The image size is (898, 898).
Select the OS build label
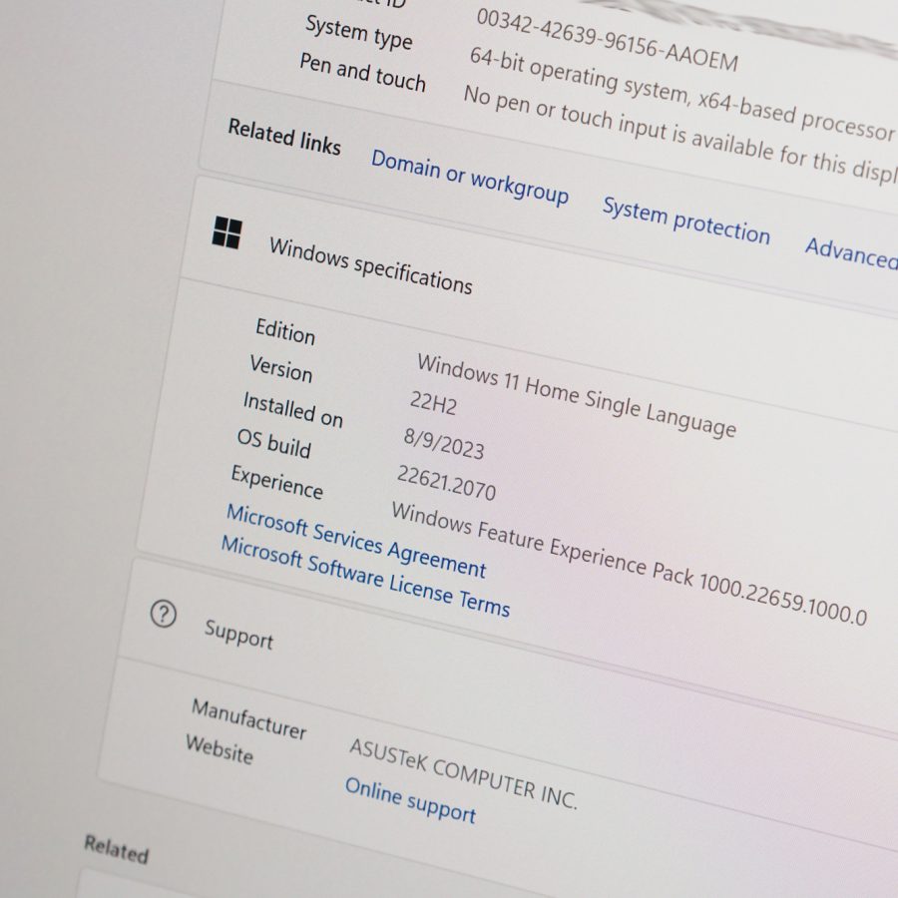(x=273, y=443)
